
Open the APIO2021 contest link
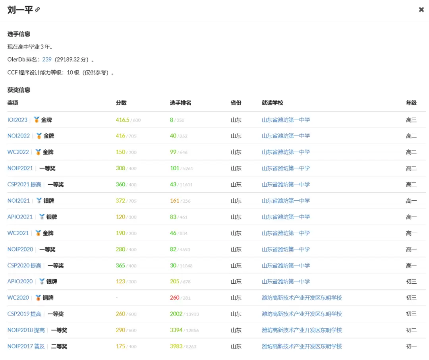tap(20, 217)
